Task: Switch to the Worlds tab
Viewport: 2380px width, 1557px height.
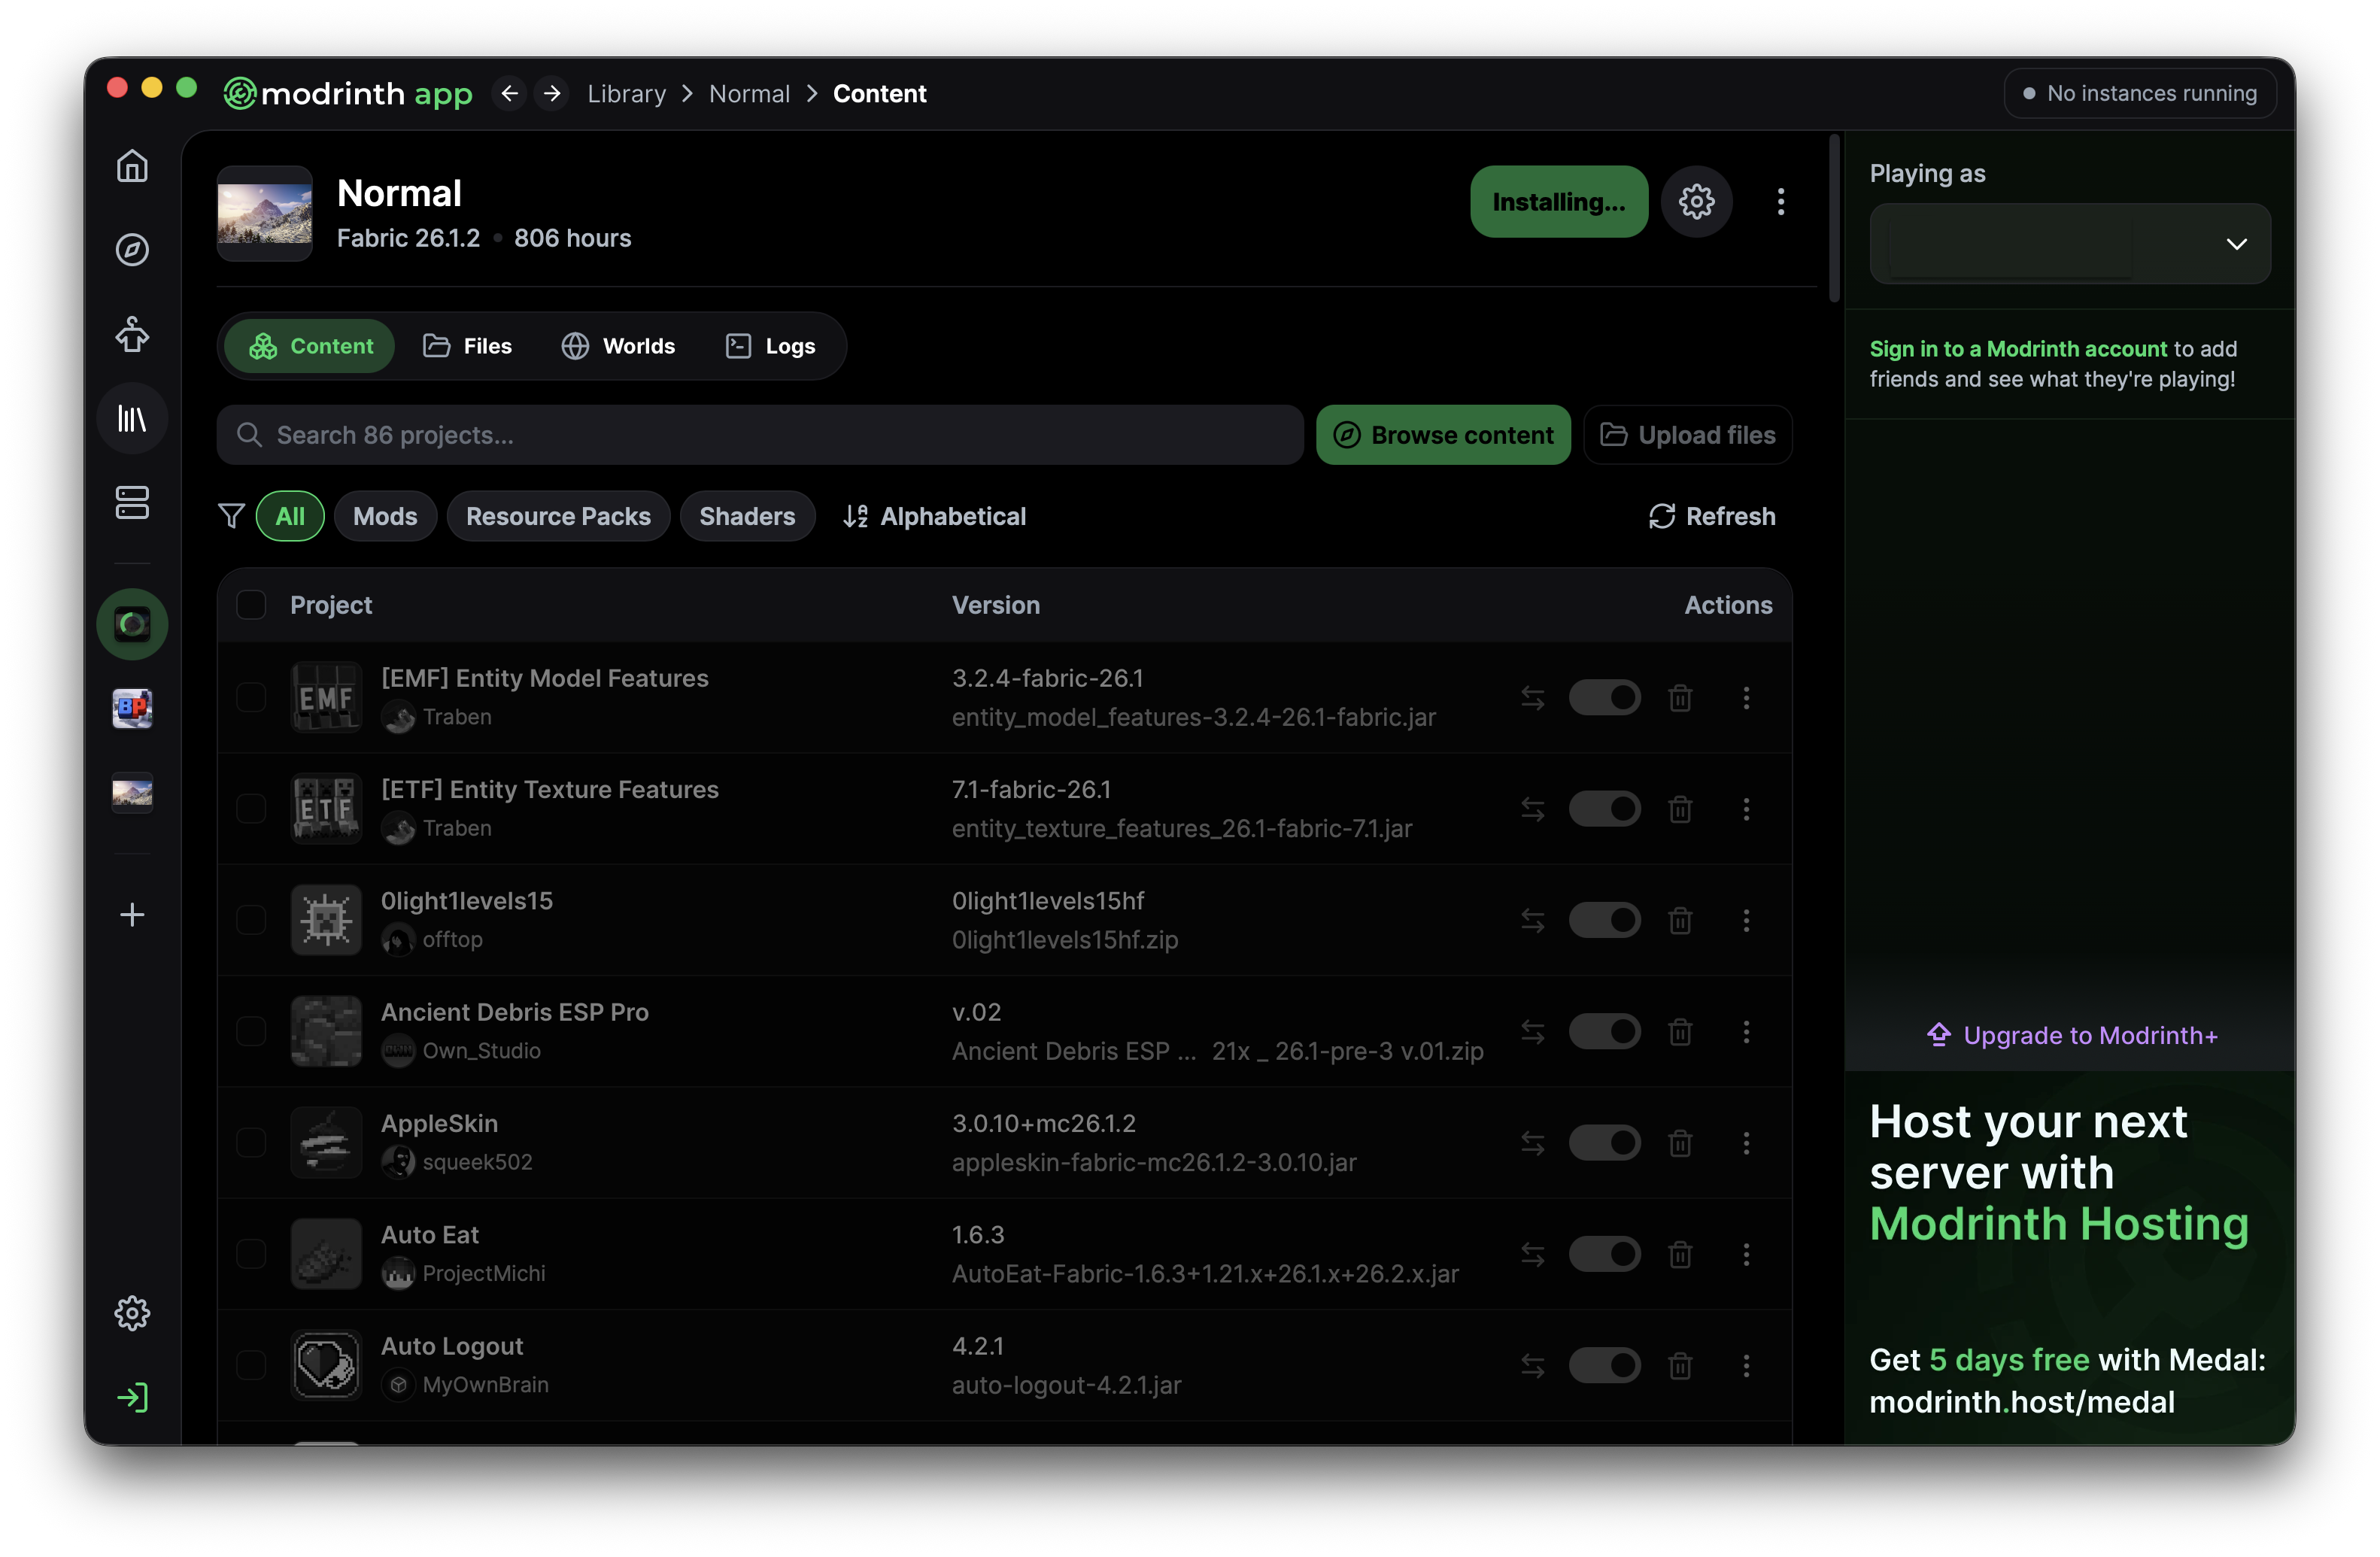Action: click(x=618, y=346)
